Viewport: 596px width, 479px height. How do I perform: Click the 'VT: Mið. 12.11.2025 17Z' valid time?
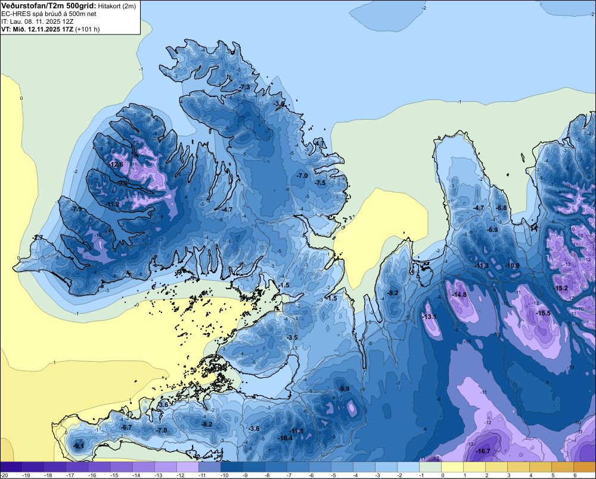pyautogui.click(x=37, y=29)
